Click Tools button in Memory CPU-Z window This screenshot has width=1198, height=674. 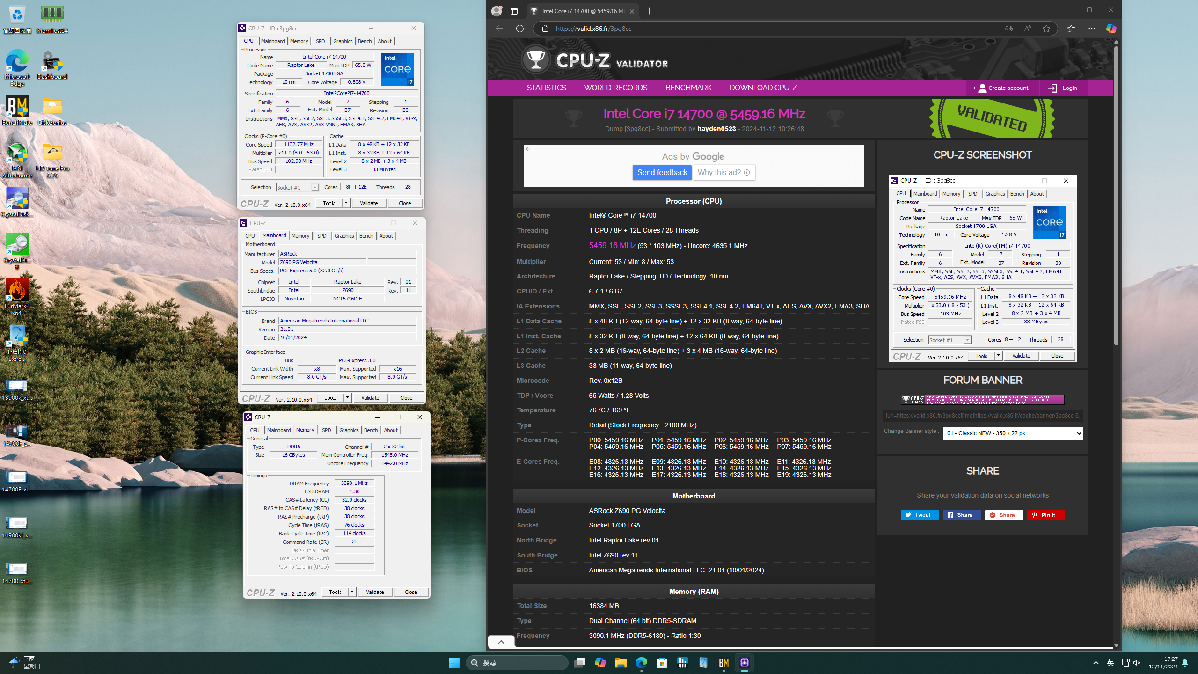point(335,592)
